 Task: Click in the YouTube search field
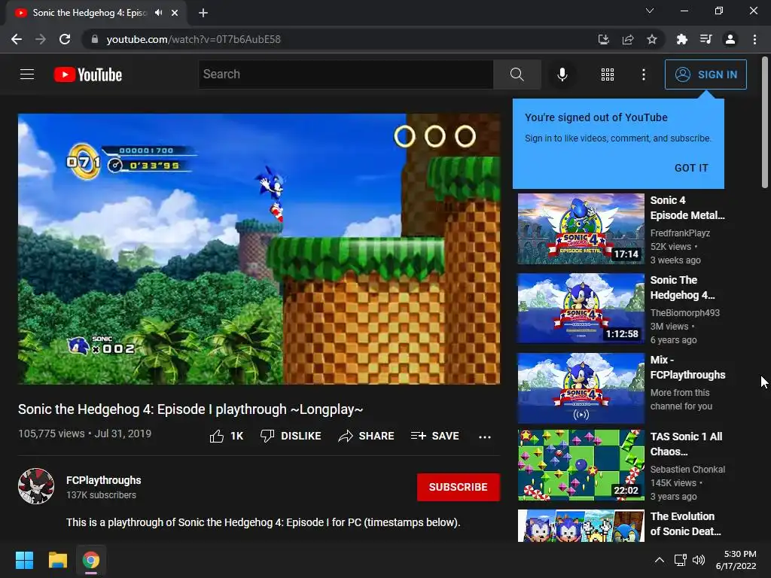pyautogui.click(x=346, y=75)
